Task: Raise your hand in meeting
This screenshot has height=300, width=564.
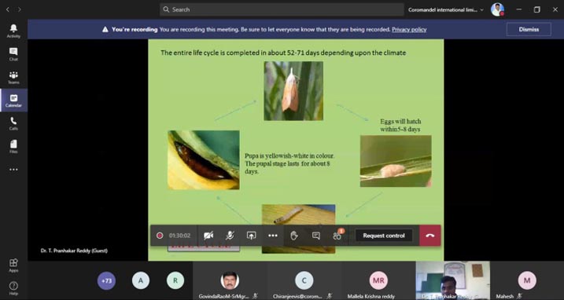Action: (x=294, y=236)
